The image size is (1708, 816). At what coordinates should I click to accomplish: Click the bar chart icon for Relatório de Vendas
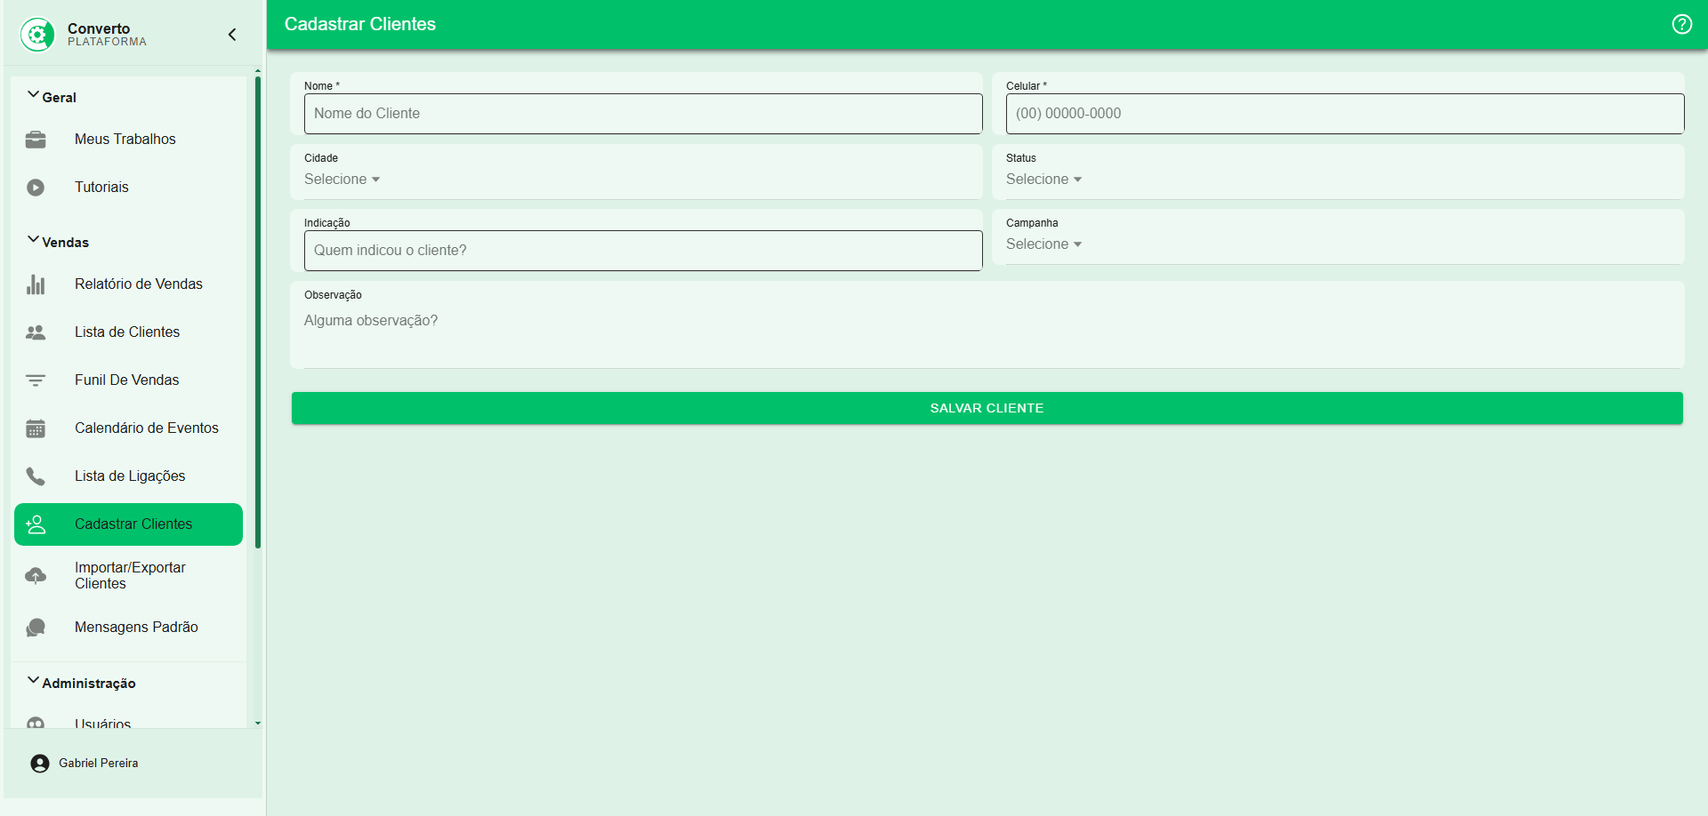(36, 284)
